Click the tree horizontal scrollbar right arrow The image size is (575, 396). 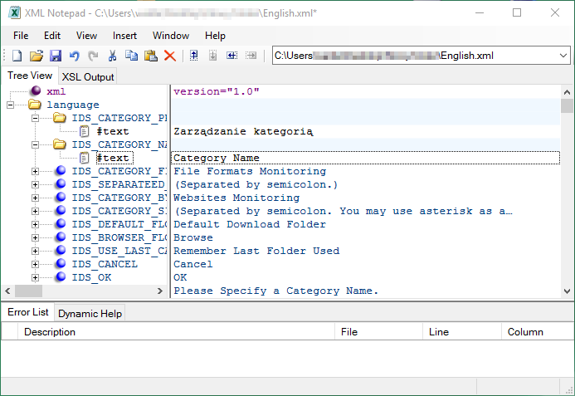[160, 291]
